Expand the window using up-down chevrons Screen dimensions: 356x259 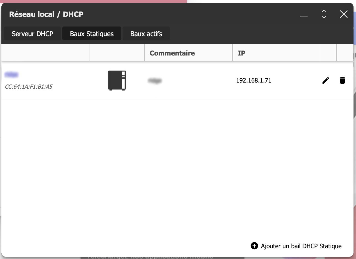[324, 14]
